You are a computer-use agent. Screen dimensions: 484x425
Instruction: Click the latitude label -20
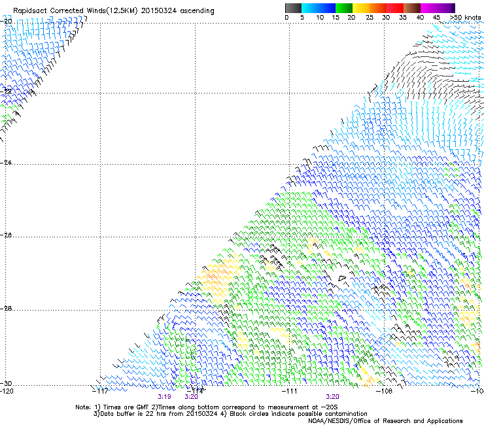coord(6,21)
